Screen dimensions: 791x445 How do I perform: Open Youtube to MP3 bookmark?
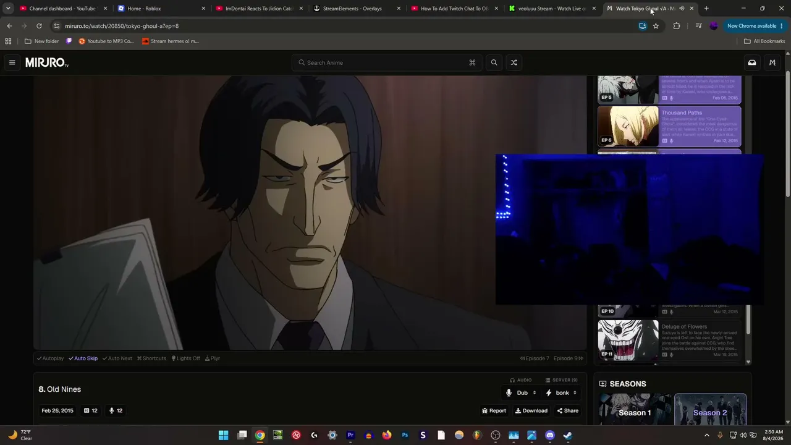coord(106,41)
